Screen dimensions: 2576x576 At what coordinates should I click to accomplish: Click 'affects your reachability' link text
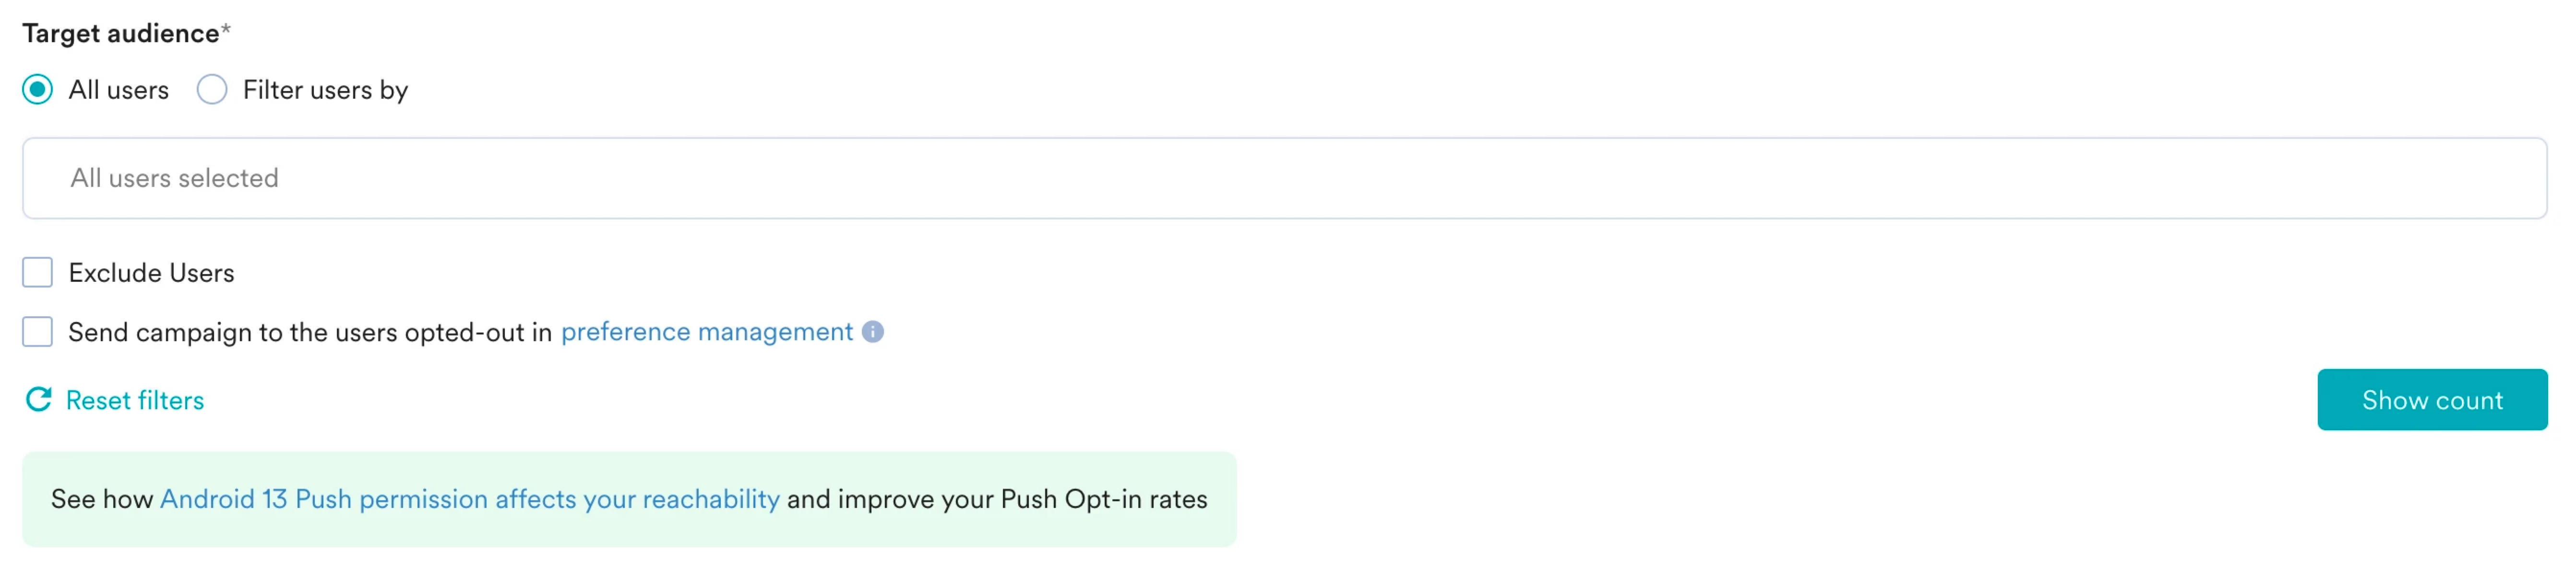pos(637,499)
